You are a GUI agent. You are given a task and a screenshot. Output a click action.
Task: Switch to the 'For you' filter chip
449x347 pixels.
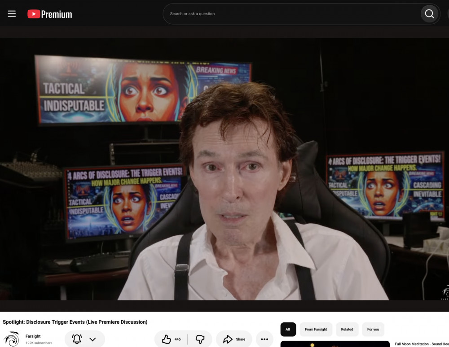click(x=373, y=329)
